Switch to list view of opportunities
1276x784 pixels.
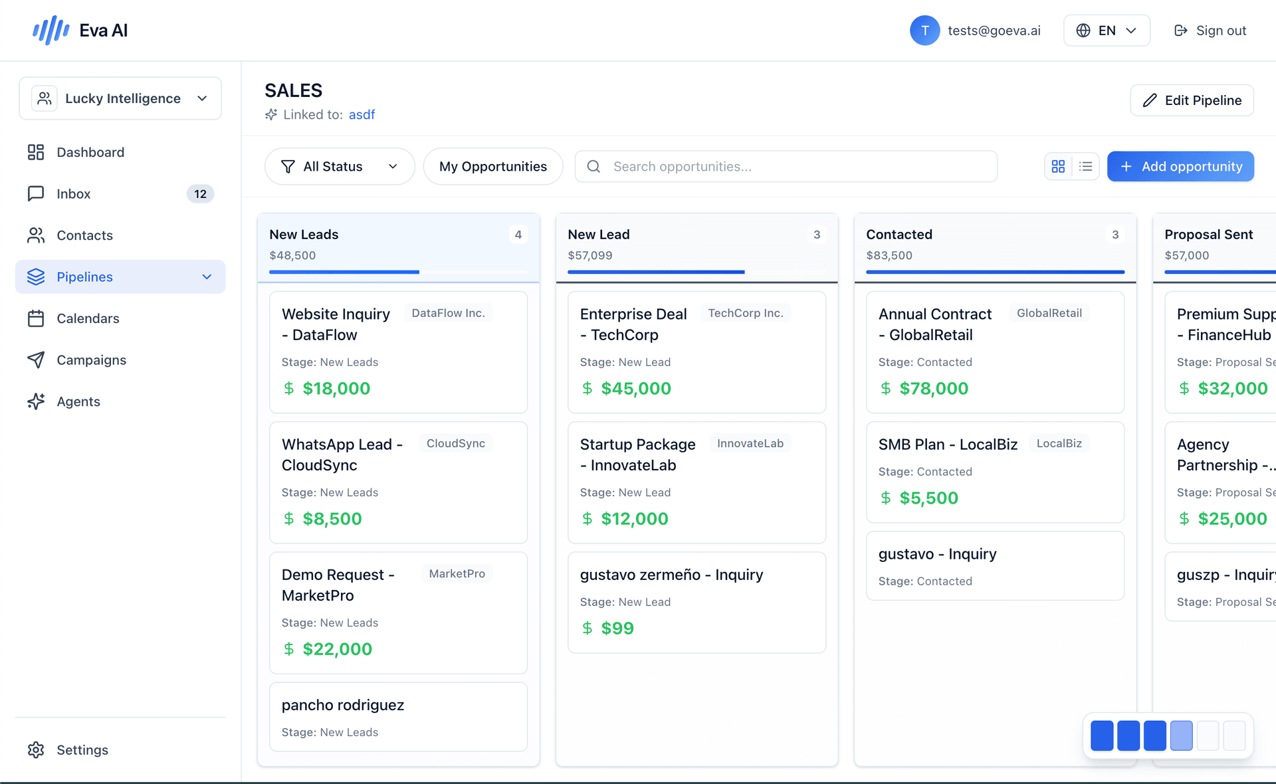tap(1086, 166)
